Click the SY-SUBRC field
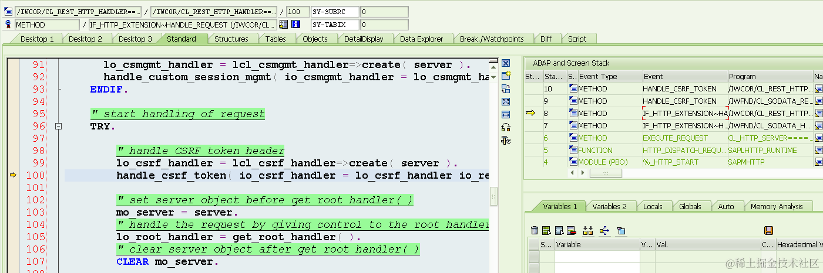823x273 pixels. point(335,12)
